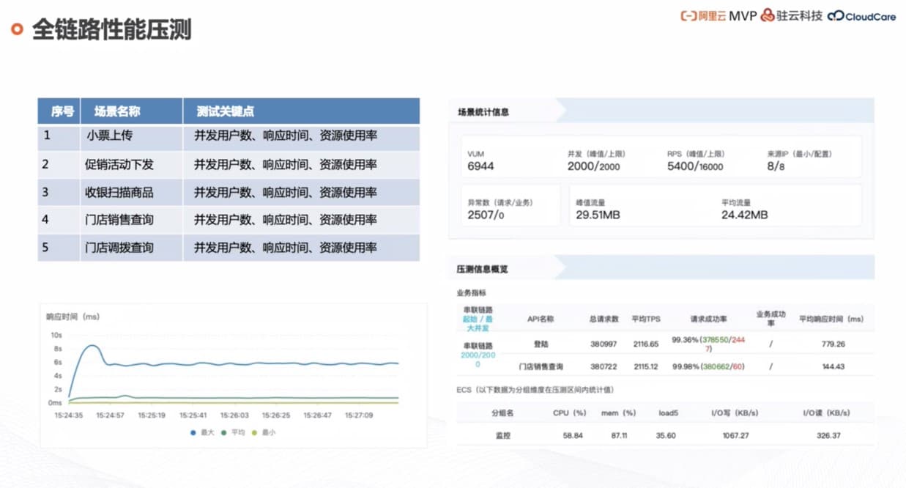This screenshot has height=488, width=906.
Task: Click the 请求成功率 column header
Action: point(709,319)
